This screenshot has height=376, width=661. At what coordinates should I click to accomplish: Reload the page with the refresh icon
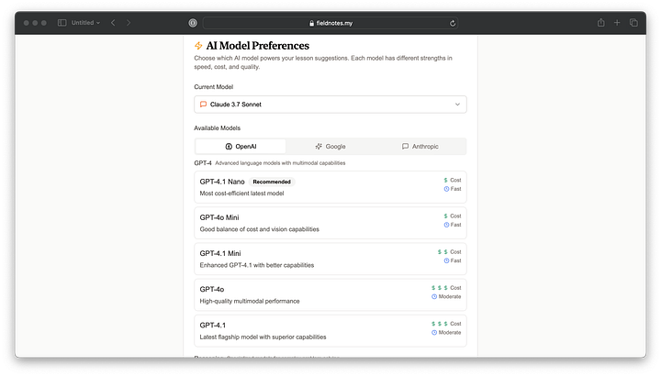tap(453, 23)
